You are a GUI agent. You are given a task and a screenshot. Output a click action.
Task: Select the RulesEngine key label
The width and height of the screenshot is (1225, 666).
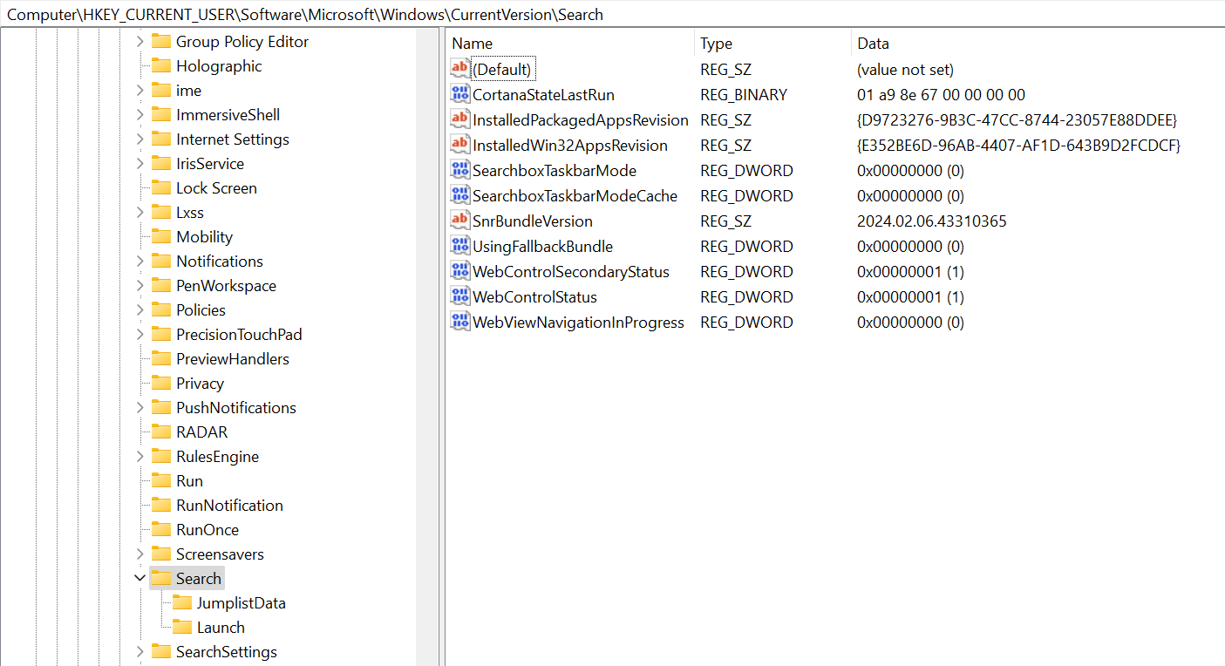pyautogui.click(x=217, y=456)
